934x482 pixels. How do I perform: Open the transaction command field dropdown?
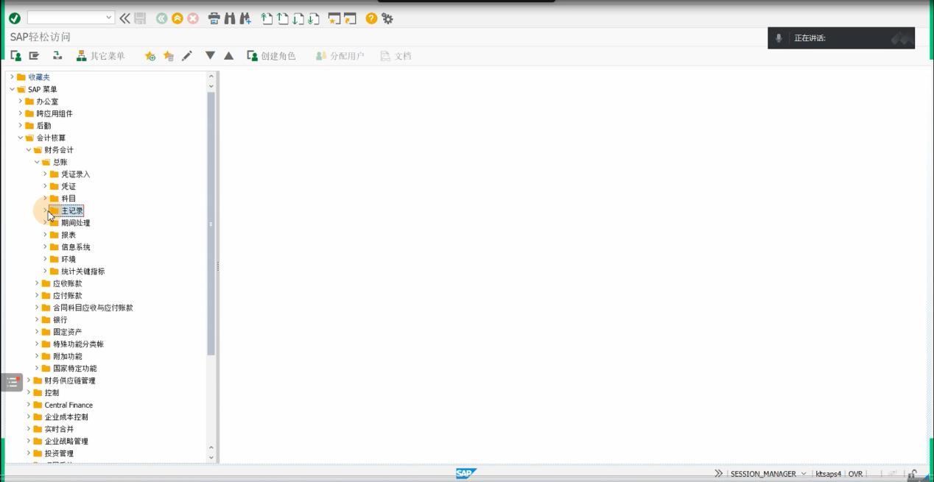pyautogui.click(x=109, y=18)
